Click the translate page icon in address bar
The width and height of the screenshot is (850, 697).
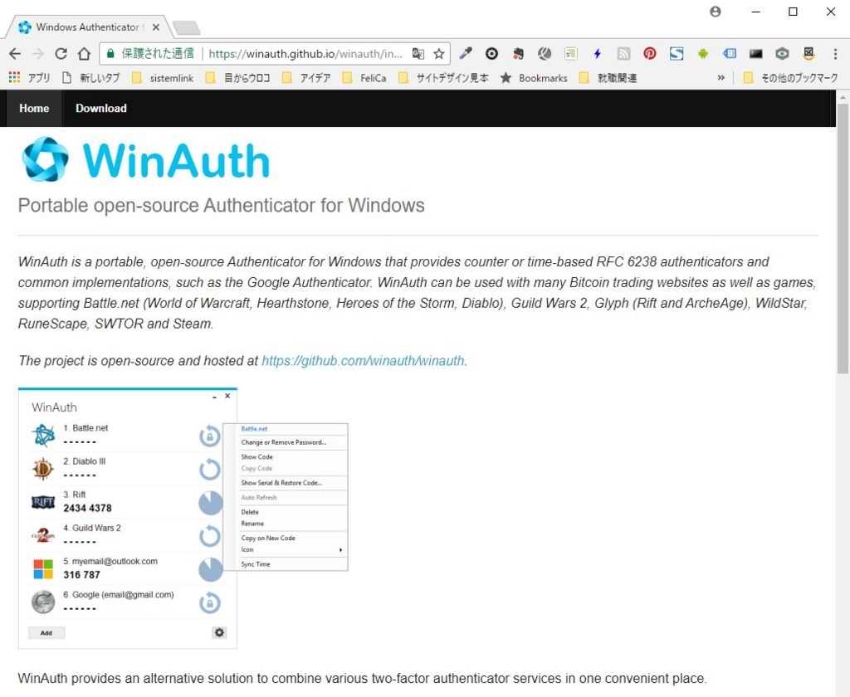tap(418, 54)
